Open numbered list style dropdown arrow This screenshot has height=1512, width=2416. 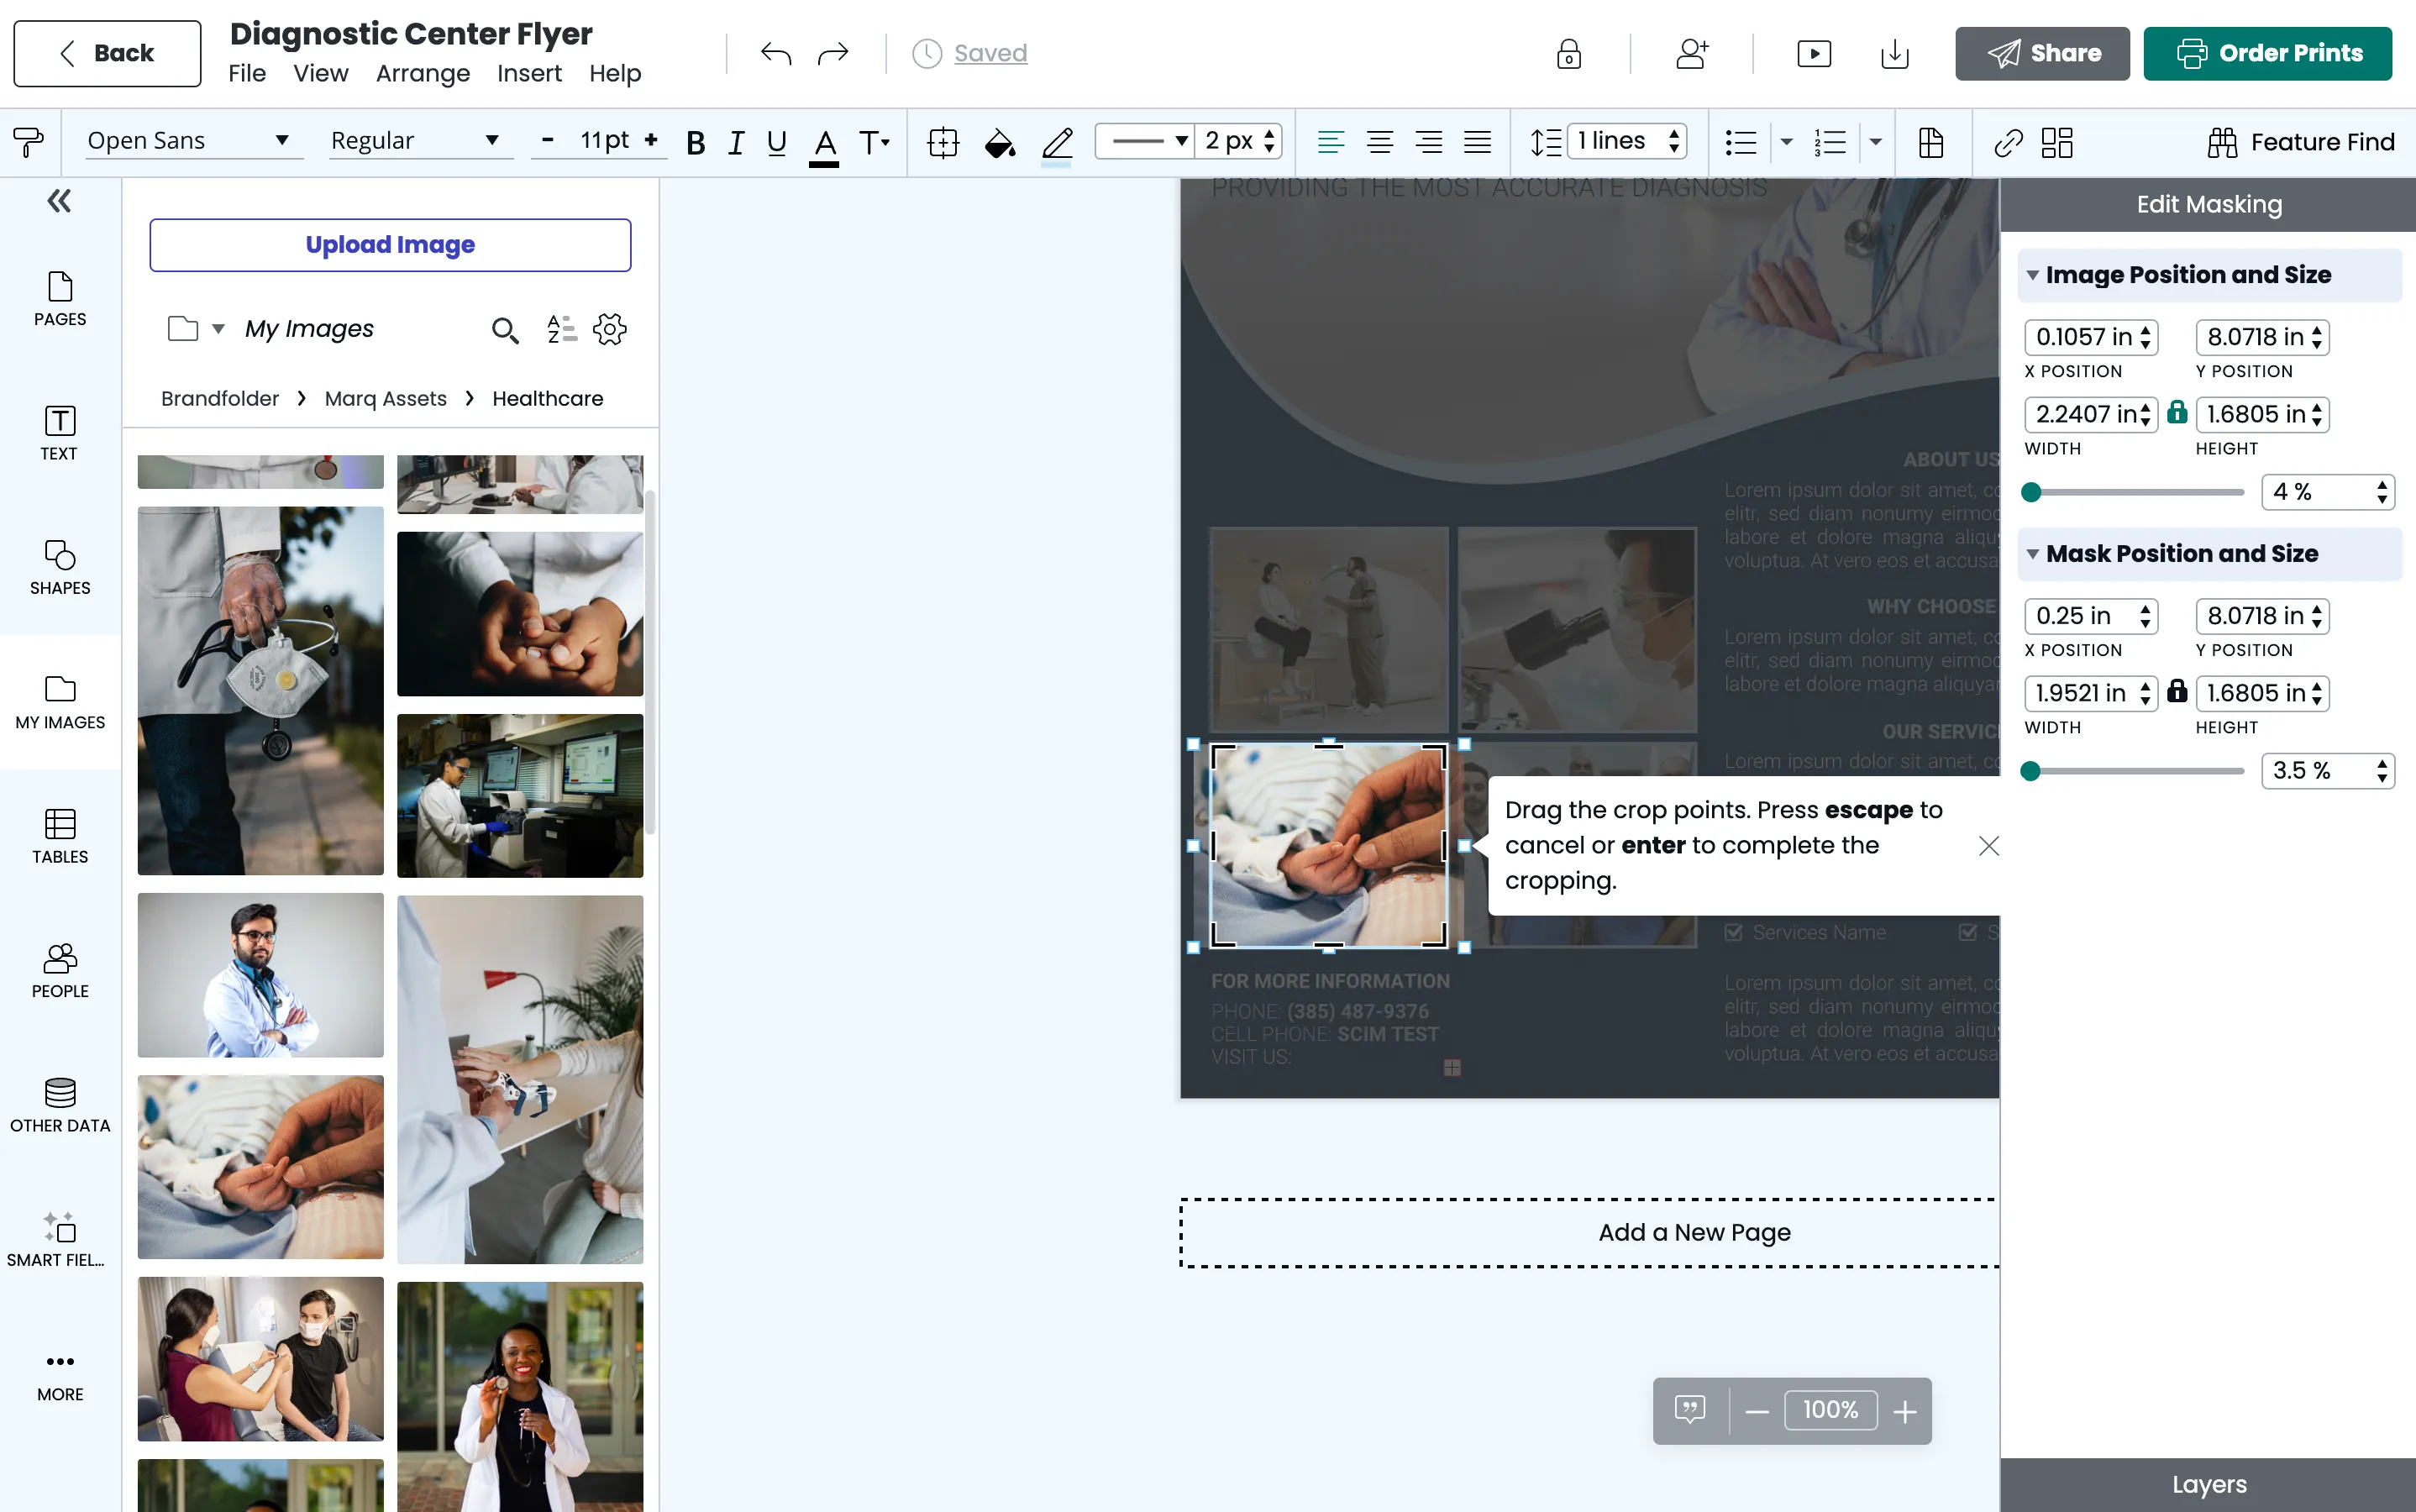1875,142
